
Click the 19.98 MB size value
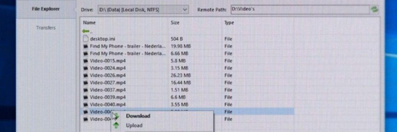click(181, 46)
